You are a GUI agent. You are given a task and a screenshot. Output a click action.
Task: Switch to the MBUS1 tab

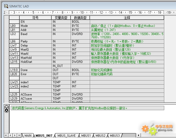pos(86,135)
